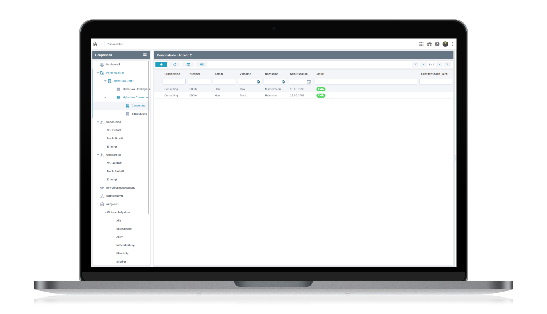547x314 pixels.
Task: Collapse the alphaflow GmbH node
Action: click(x=105, y=81)
